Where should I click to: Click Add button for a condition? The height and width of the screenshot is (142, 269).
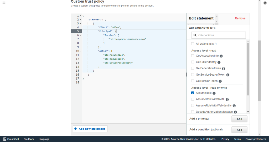point(239,130)
